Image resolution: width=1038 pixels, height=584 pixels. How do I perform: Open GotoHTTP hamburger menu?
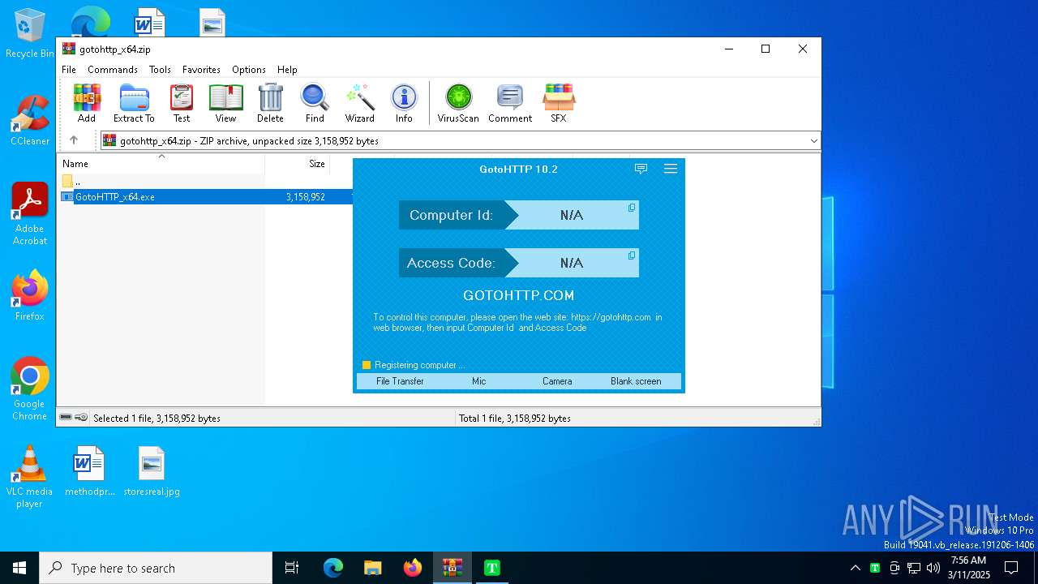click(671, 169)
